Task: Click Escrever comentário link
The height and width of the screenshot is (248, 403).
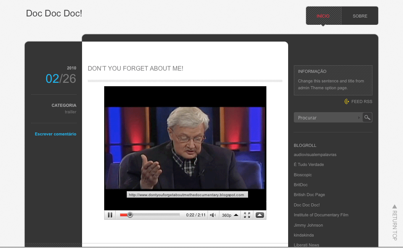Action: click(x=55, y=134)
